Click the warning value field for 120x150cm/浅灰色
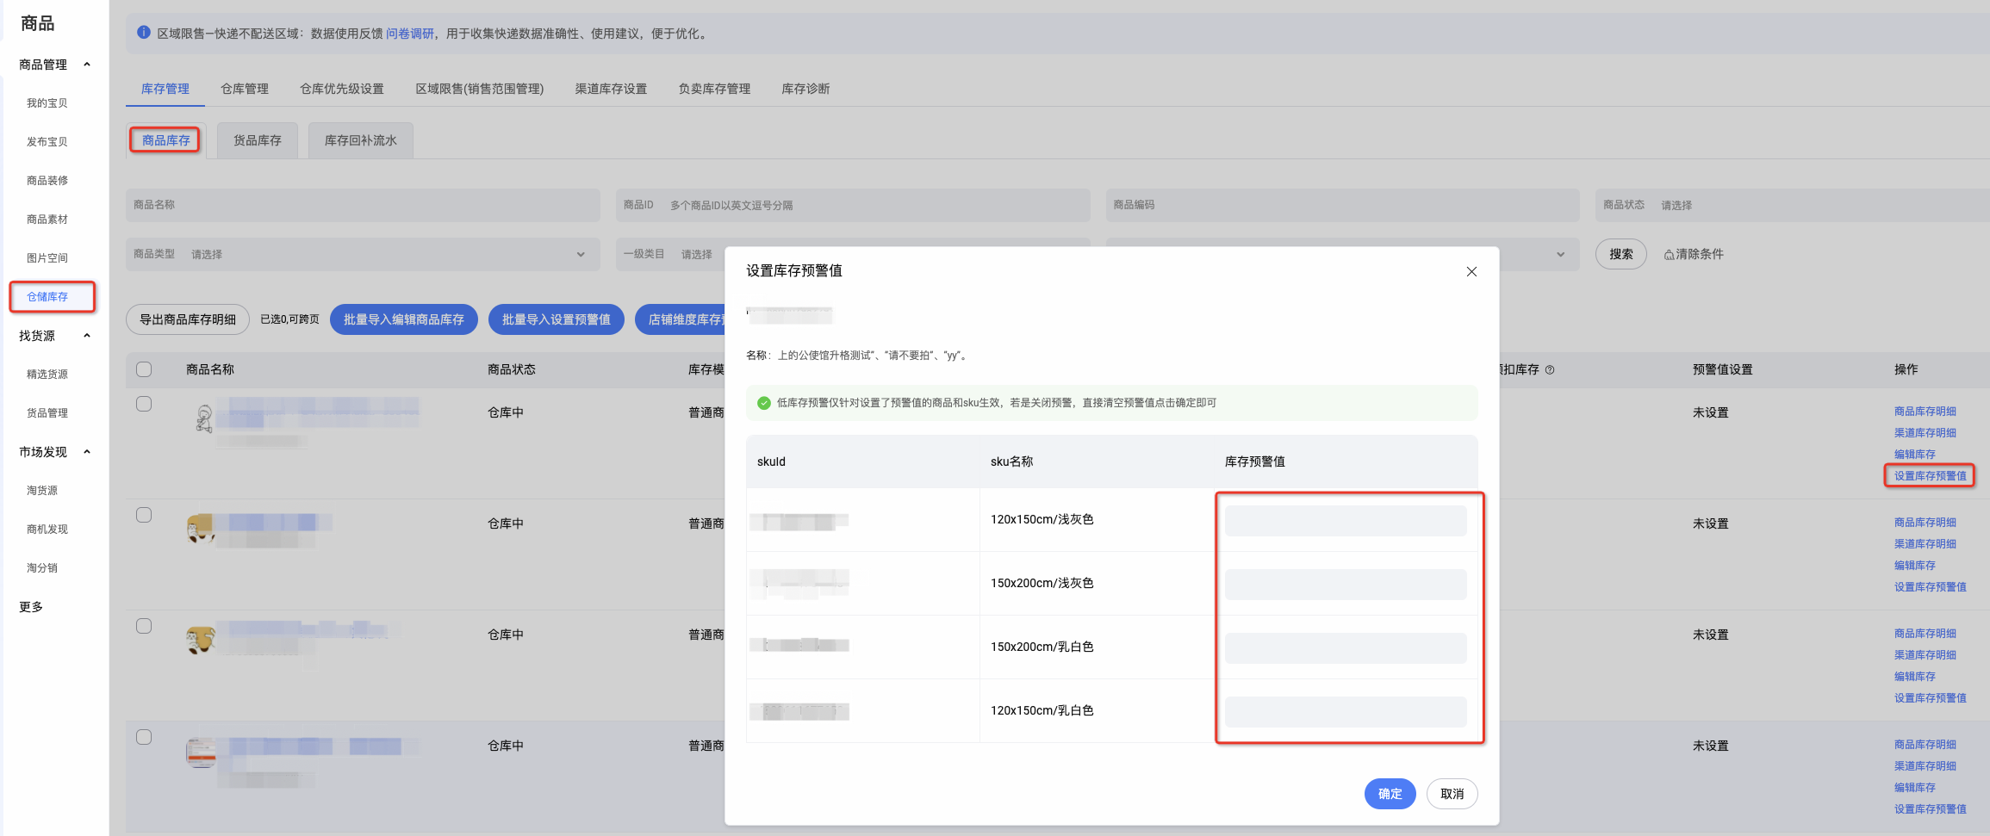 click(x=1346, y=521)
